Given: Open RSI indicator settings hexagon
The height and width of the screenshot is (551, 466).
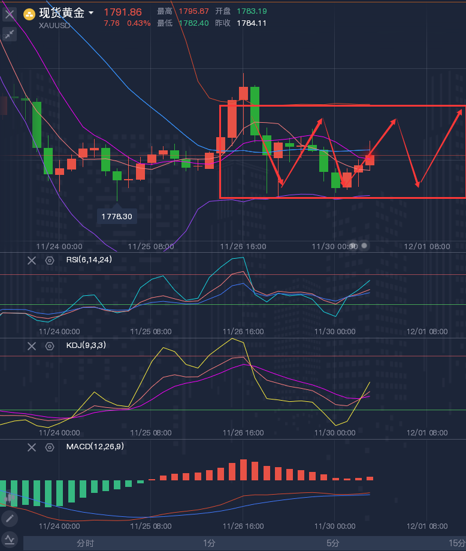Looking at the screenshot, I should [x=50, y=260].
